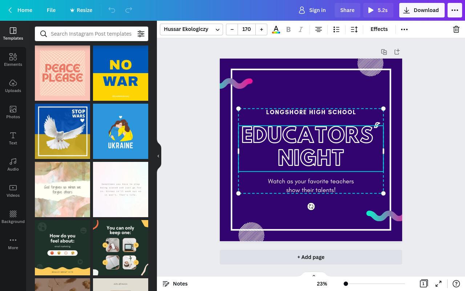The image size is (465, 291).
Task: Toggle italic formatting
Action: click(301, 29)
